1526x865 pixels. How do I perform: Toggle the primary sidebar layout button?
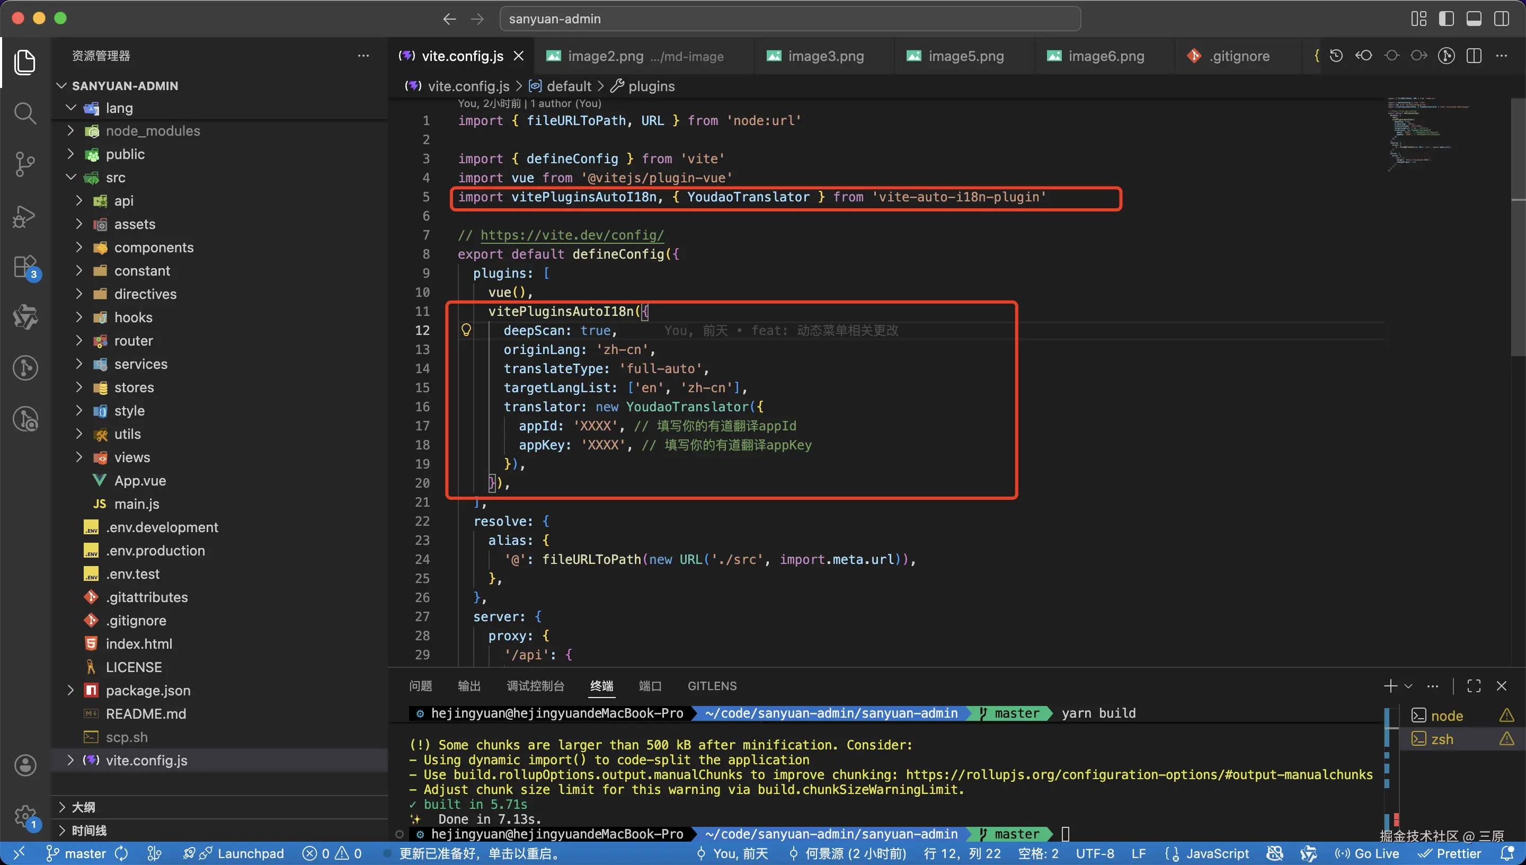click(1447, 19)
